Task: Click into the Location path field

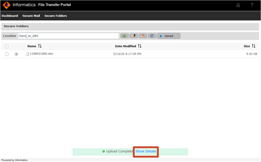Action: coord(68,36)
